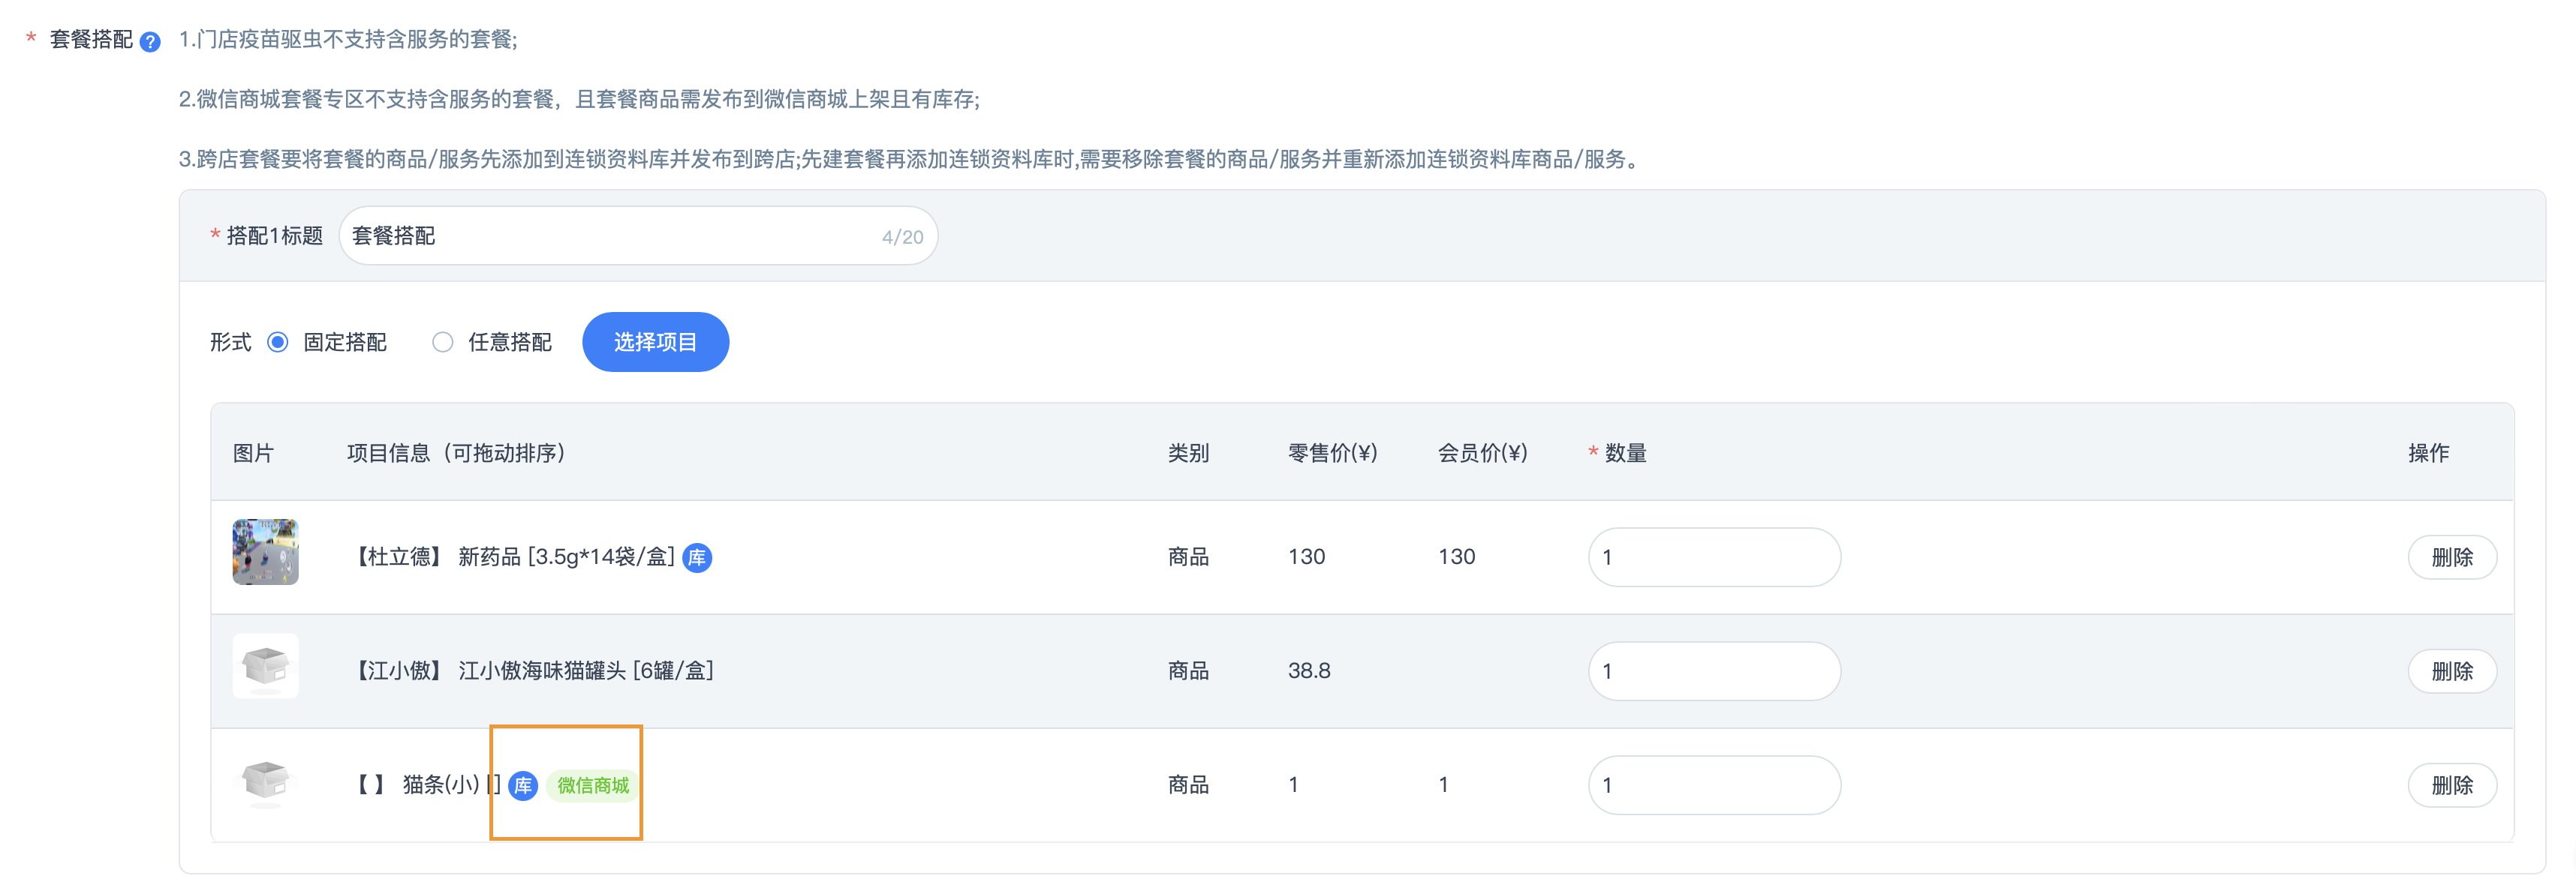Focus the 搭配1标题 text field

[610, 235]
